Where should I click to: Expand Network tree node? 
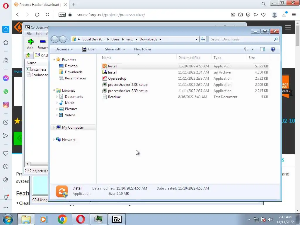54,140
